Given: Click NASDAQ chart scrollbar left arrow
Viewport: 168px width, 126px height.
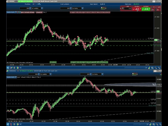Looking at the screenshot, I should [x=20, y=124].
